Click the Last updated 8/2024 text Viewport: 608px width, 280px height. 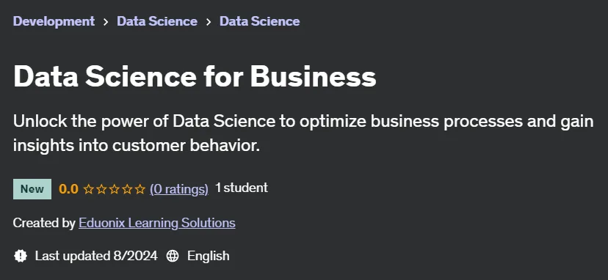click(x=96, y=256)
